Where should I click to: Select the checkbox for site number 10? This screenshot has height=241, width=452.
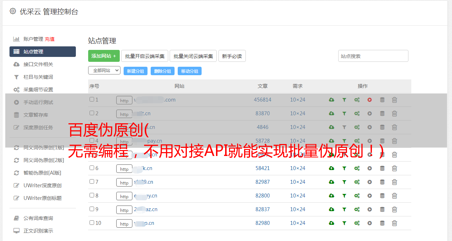pos(92,223)
